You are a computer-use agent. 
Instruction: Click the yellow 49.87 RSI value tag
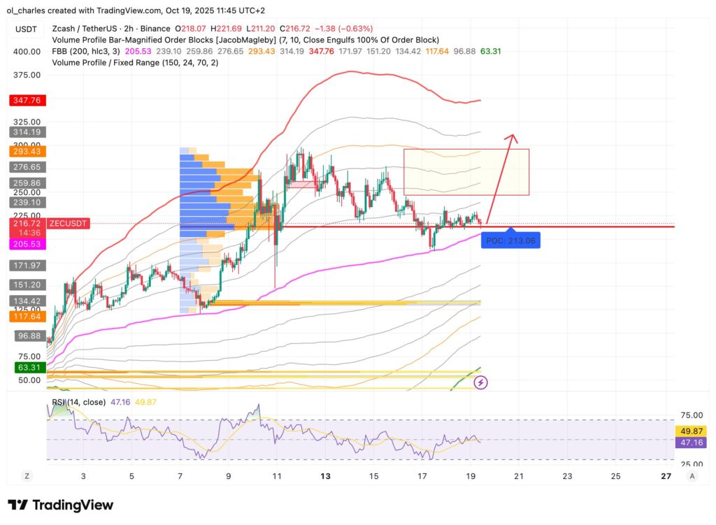pyautogui.click(x=691, y=432)
